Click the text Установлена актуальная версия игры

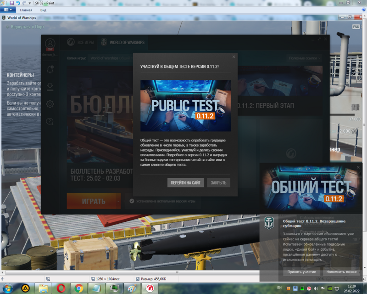tap(166, 201)
